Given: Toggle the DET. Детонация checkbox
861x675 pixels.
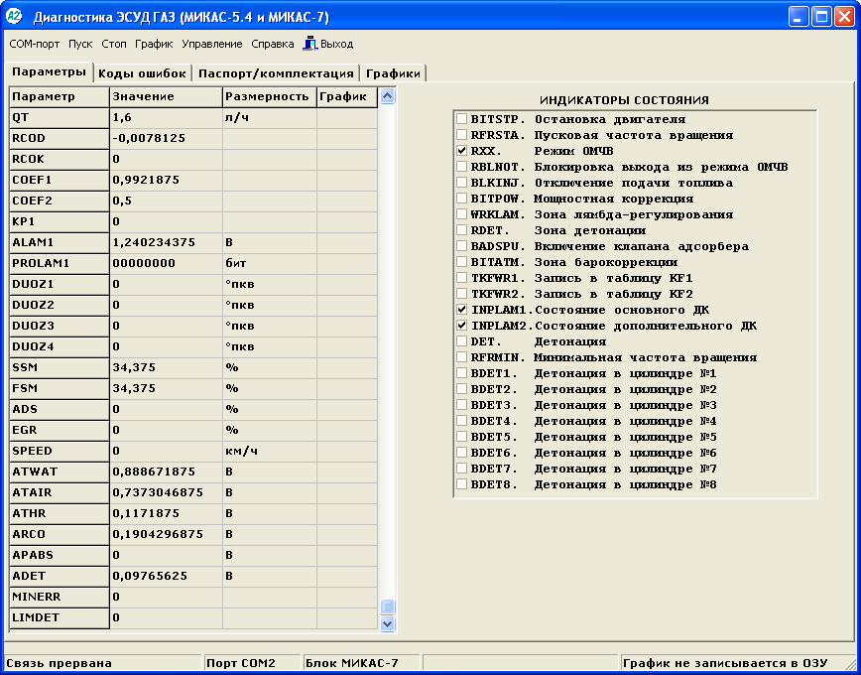Looking at the screenshot, I should tap(462, 341).
